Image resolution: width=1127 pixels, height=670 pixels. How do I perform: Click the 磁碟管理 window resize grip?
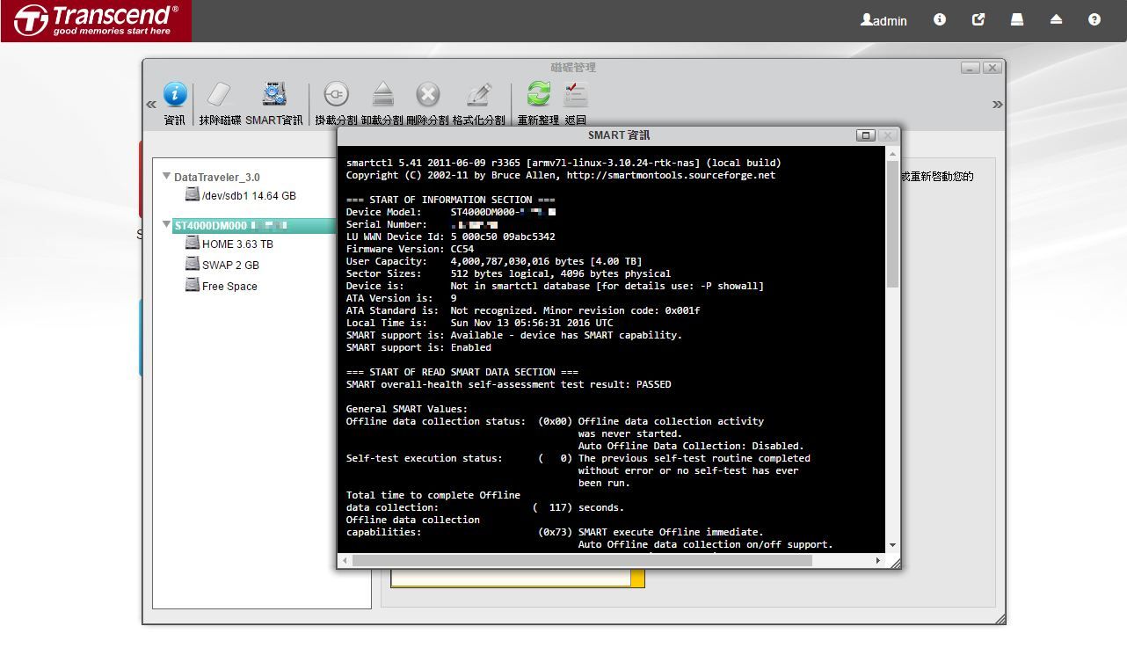1000,619
